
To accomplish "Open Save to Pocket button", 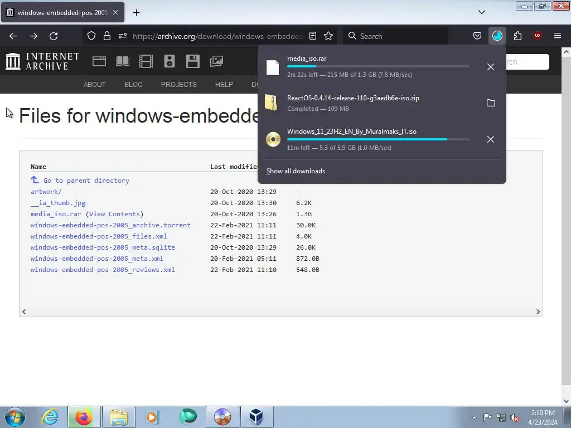I will pyautogui.click(x=477, y=36).
